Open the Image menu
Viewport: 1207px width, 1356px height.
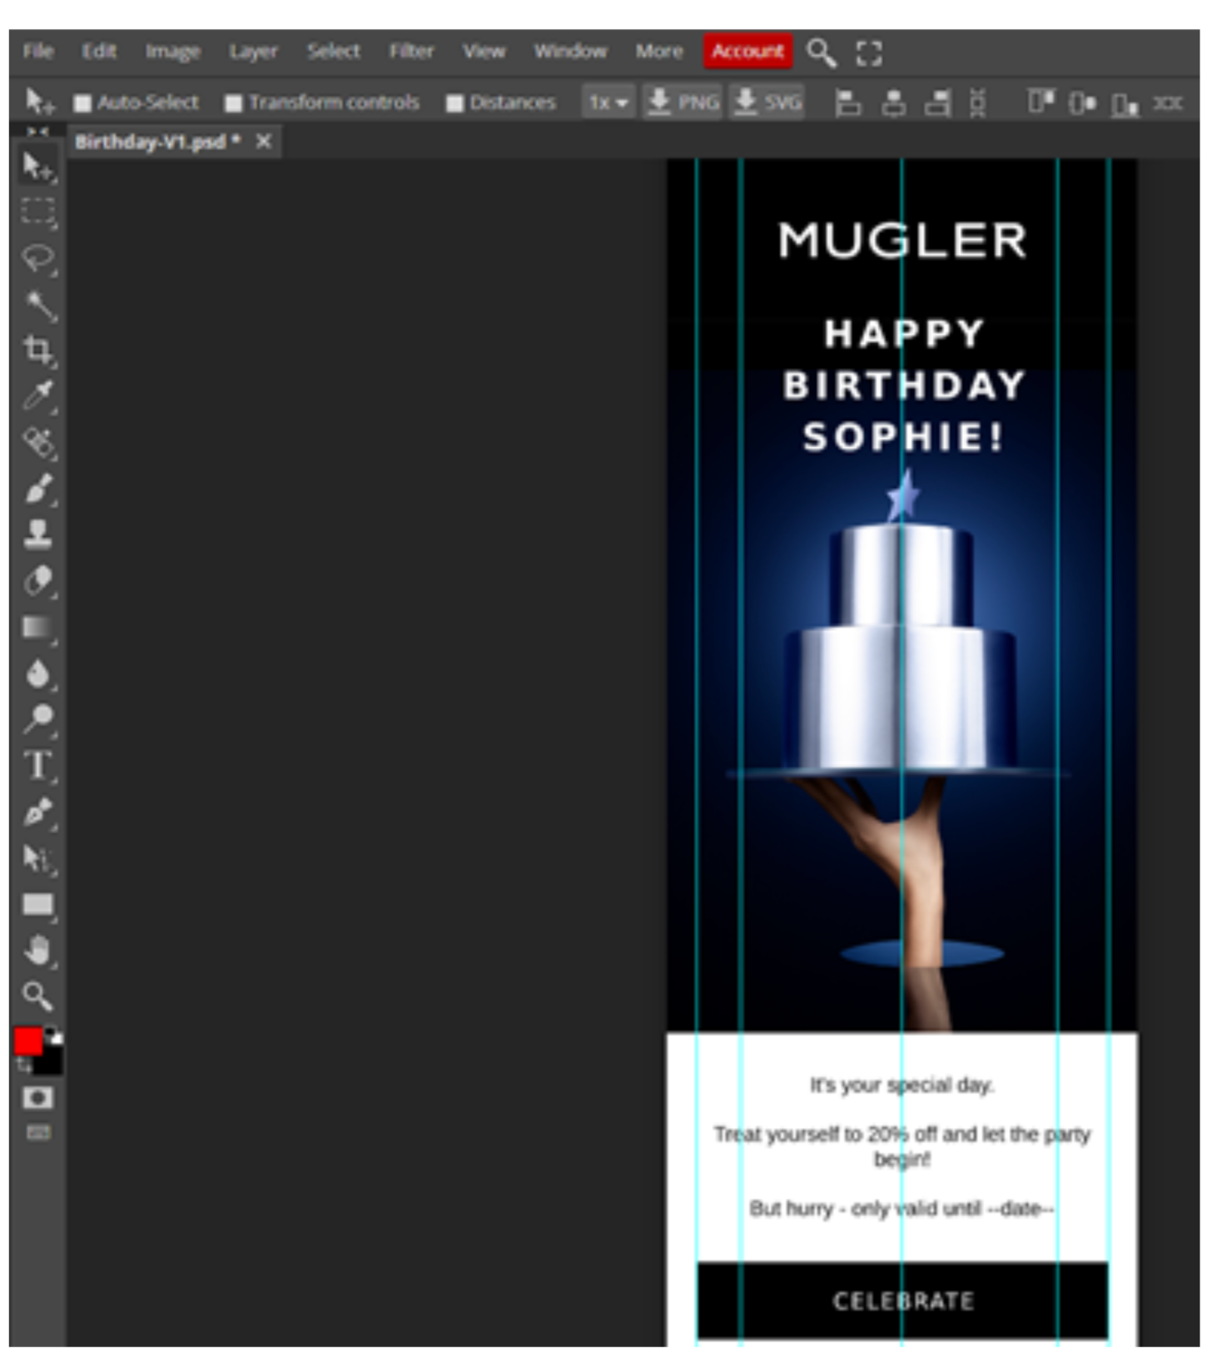tap(173, 52)
